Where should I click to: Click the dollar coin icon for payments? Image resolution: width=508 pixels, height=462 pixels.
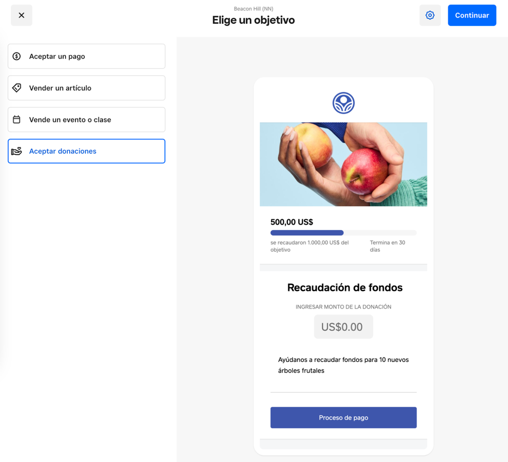tap(17, 56)
